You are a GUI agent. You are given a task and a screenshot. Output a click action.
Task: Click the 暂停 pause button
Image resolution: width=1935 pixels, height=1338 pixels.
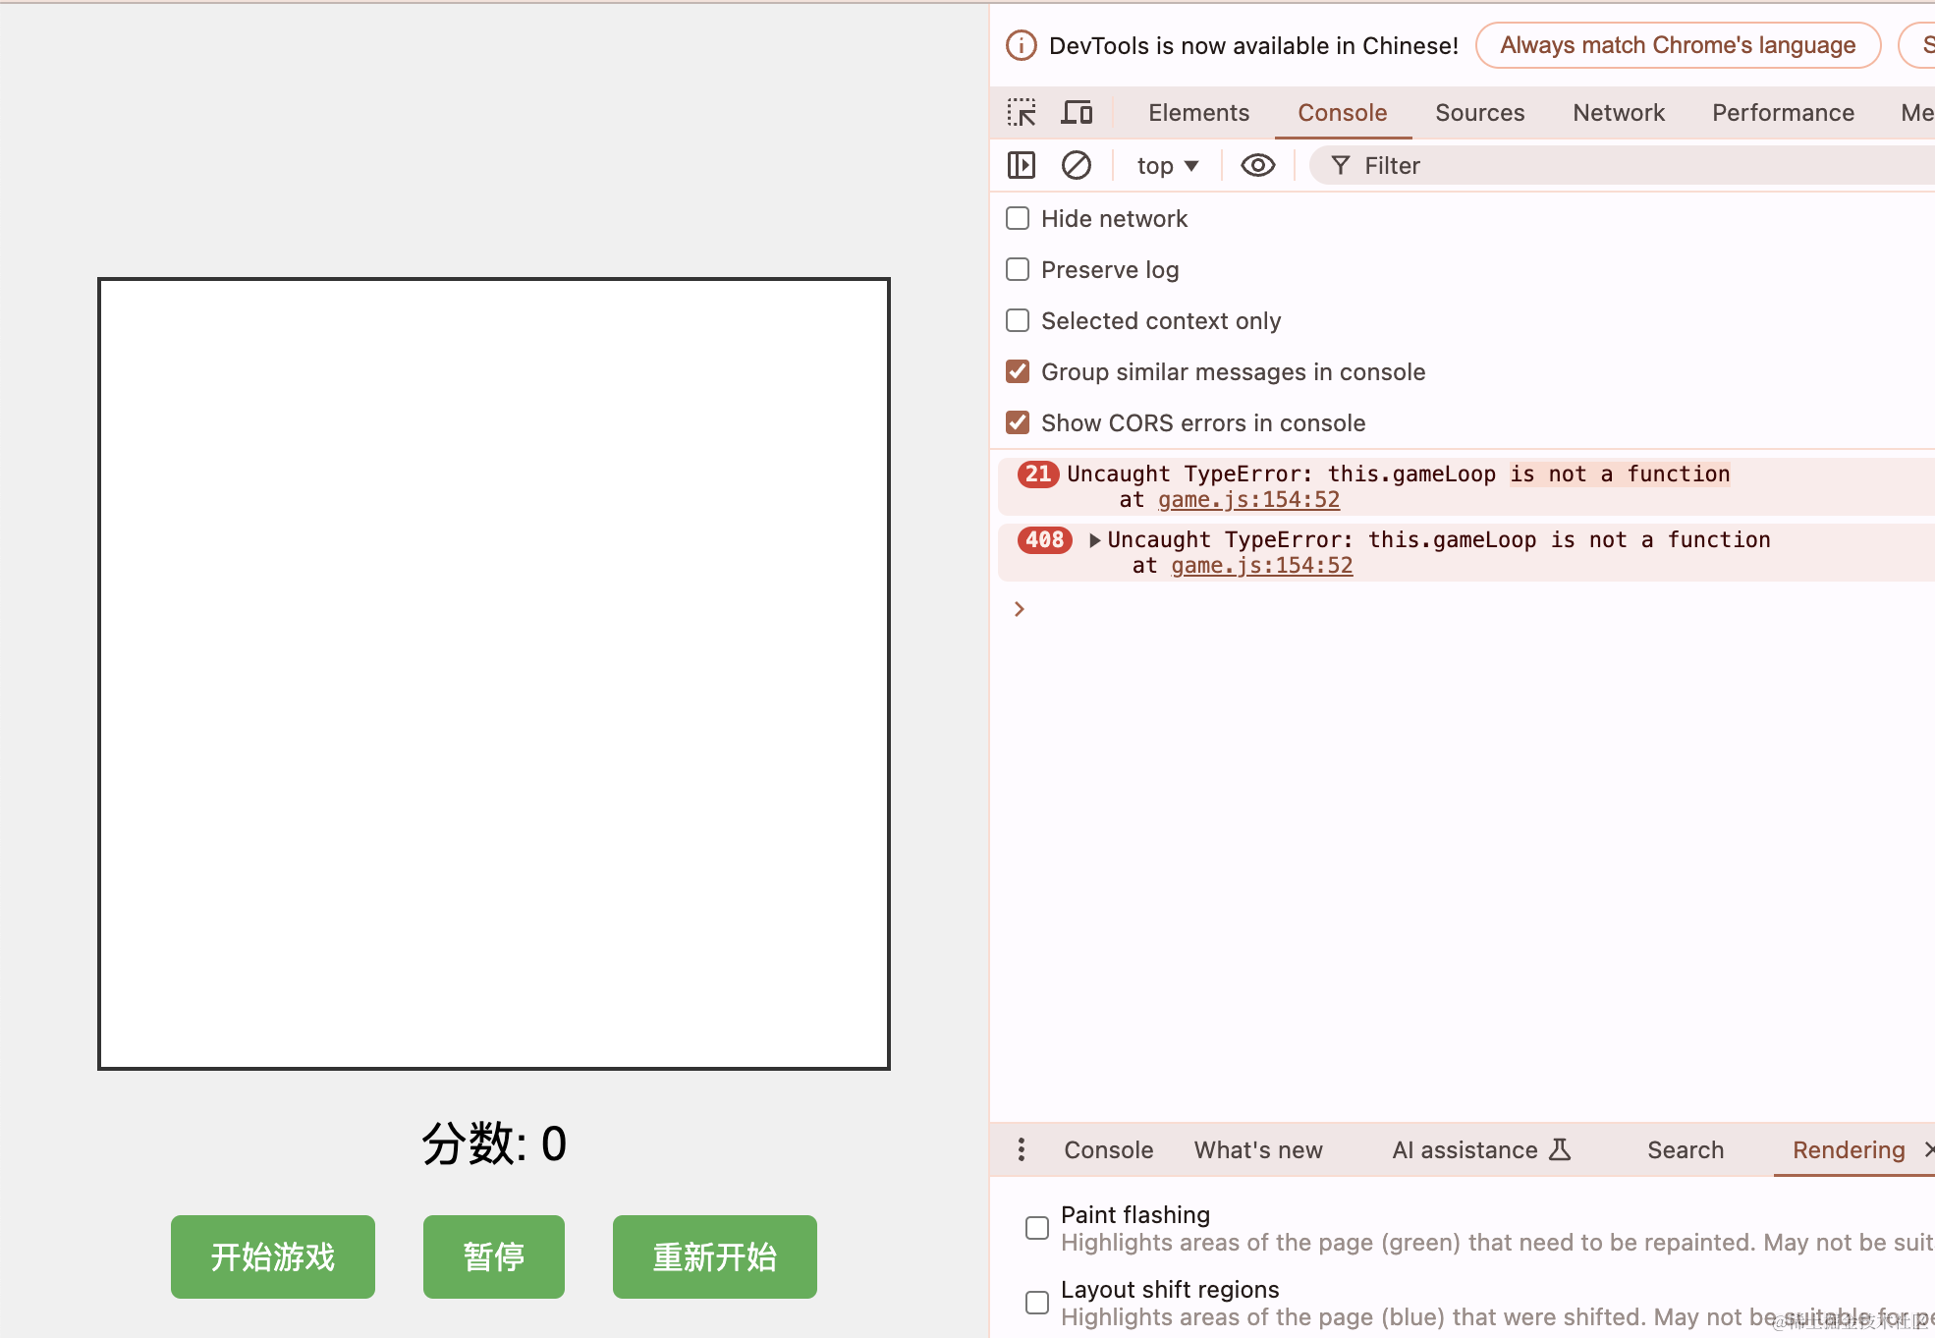coord(494,1256)
